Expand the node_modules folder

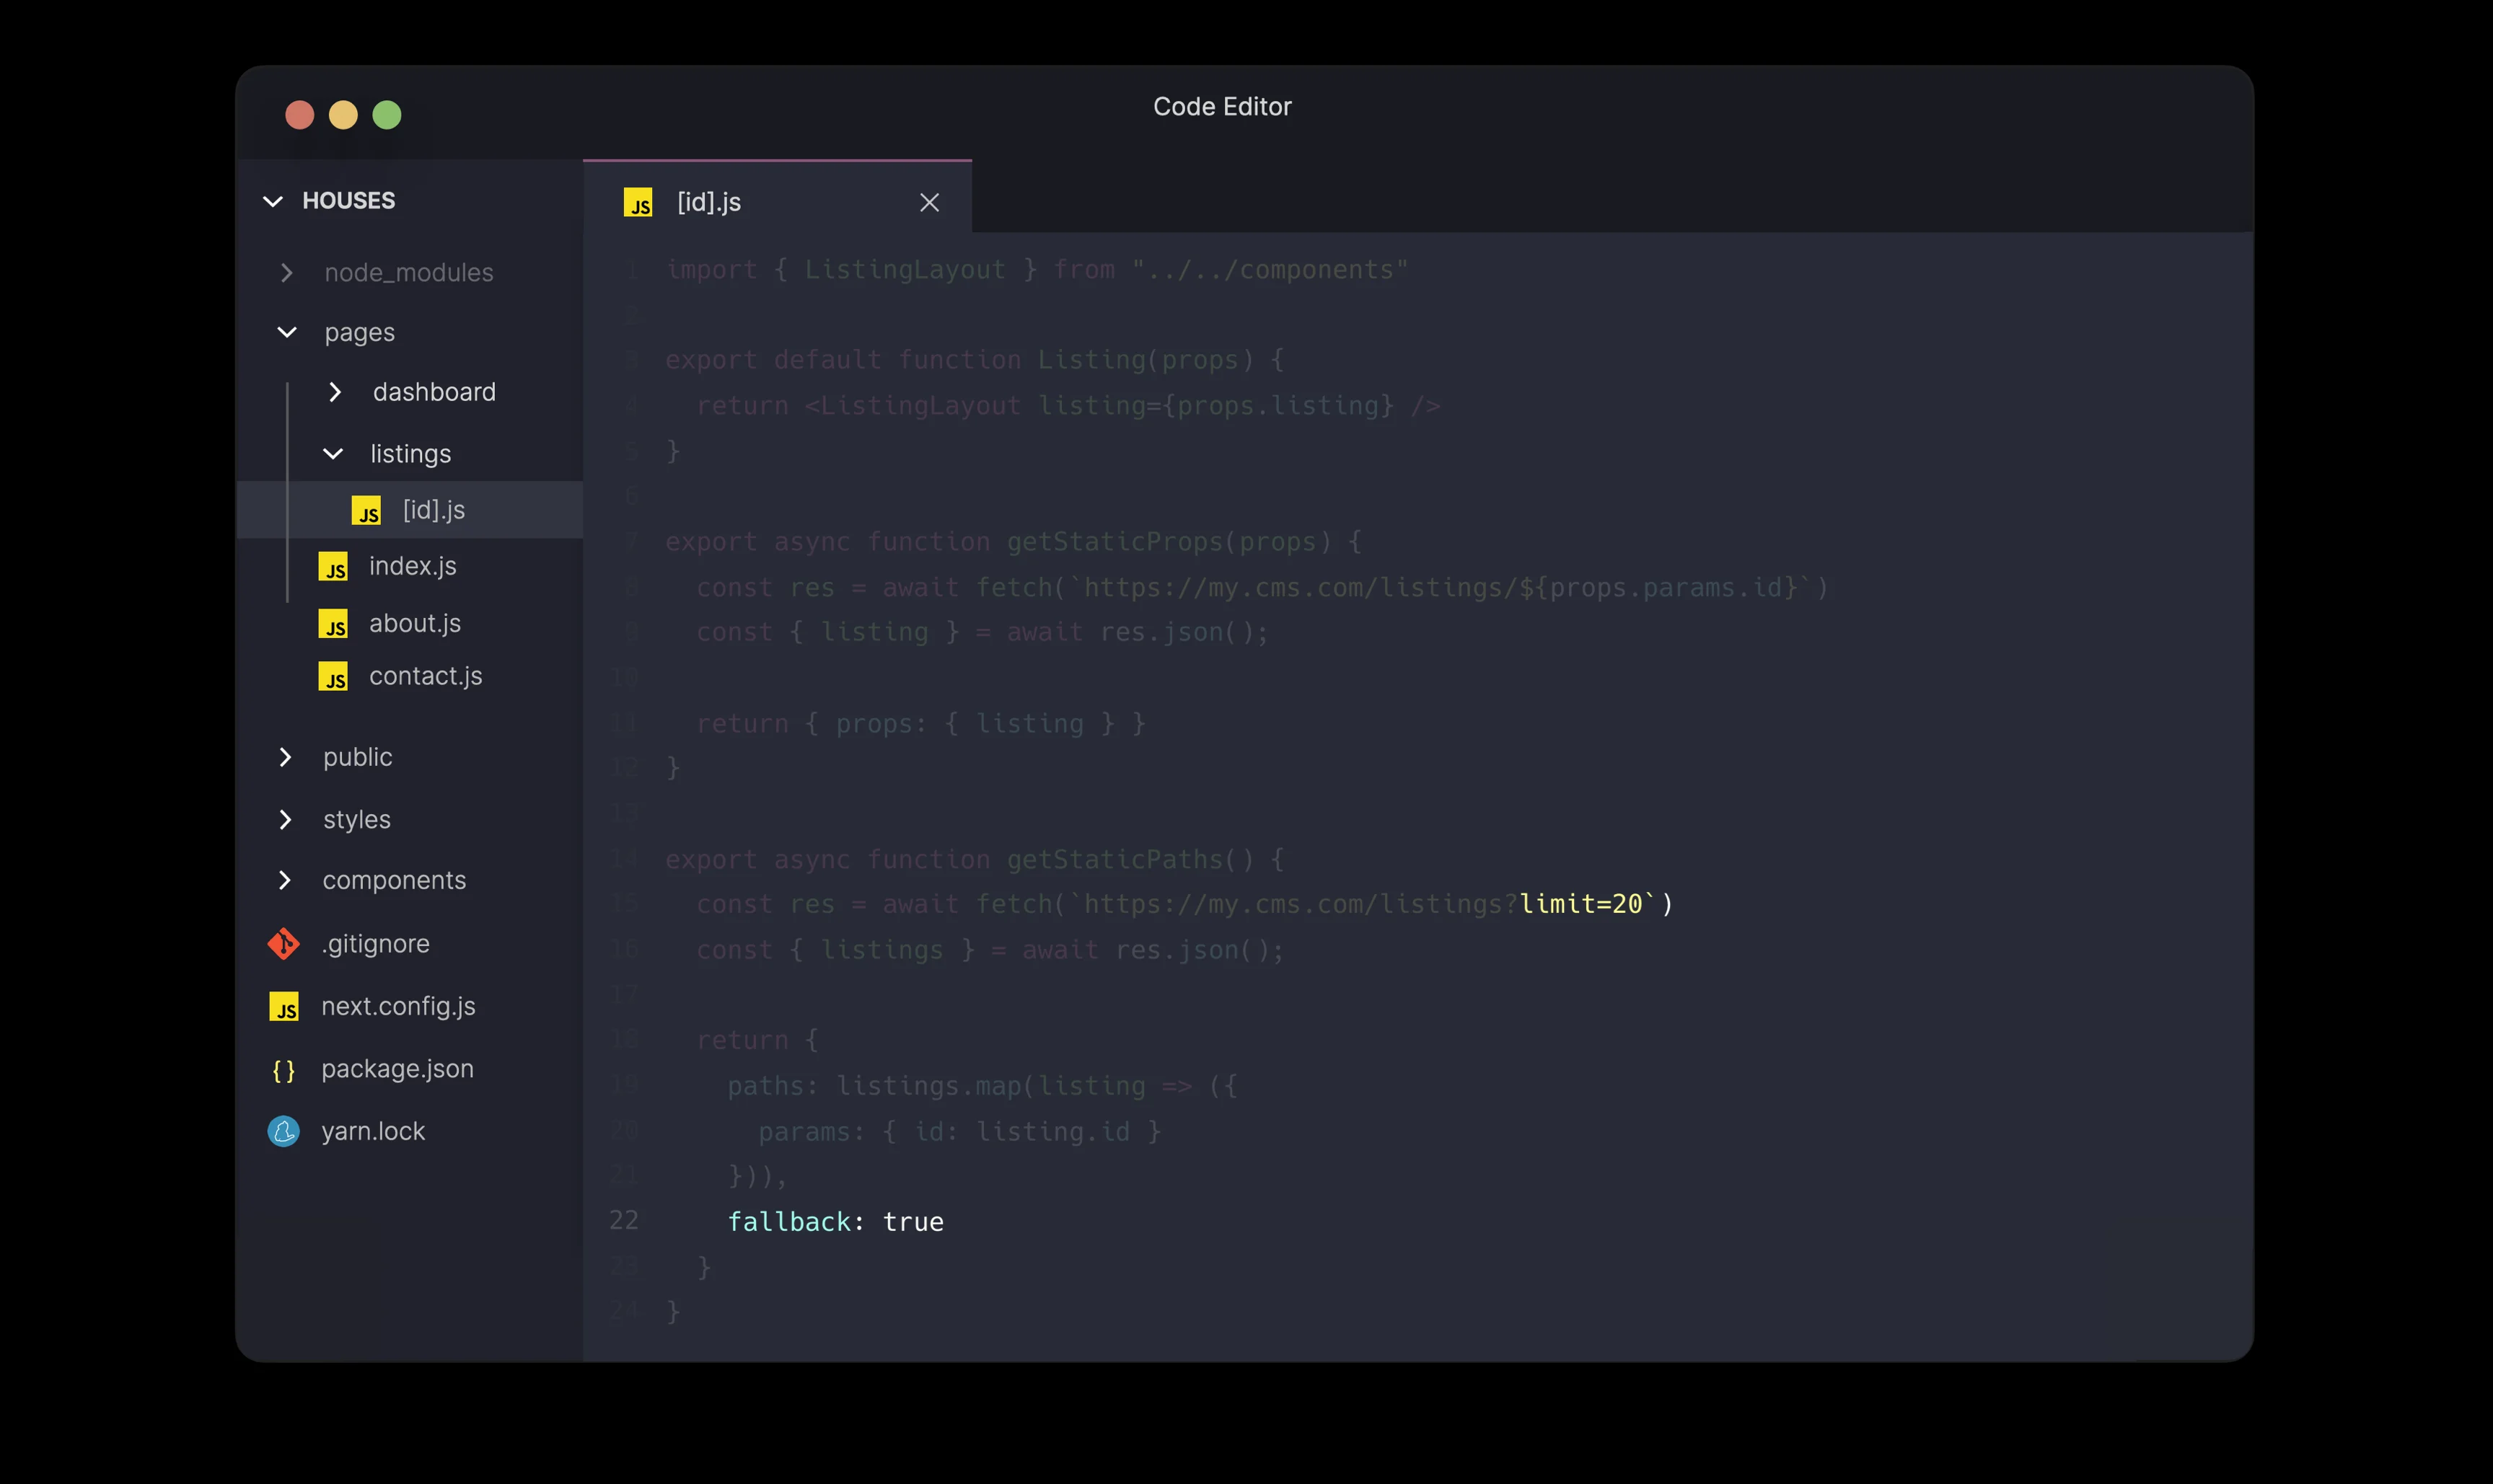click(287, 273)
